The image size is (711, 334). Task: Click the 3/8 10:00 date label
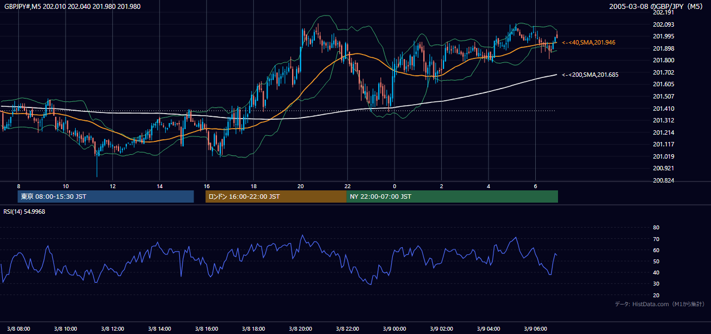coord(66,328)
